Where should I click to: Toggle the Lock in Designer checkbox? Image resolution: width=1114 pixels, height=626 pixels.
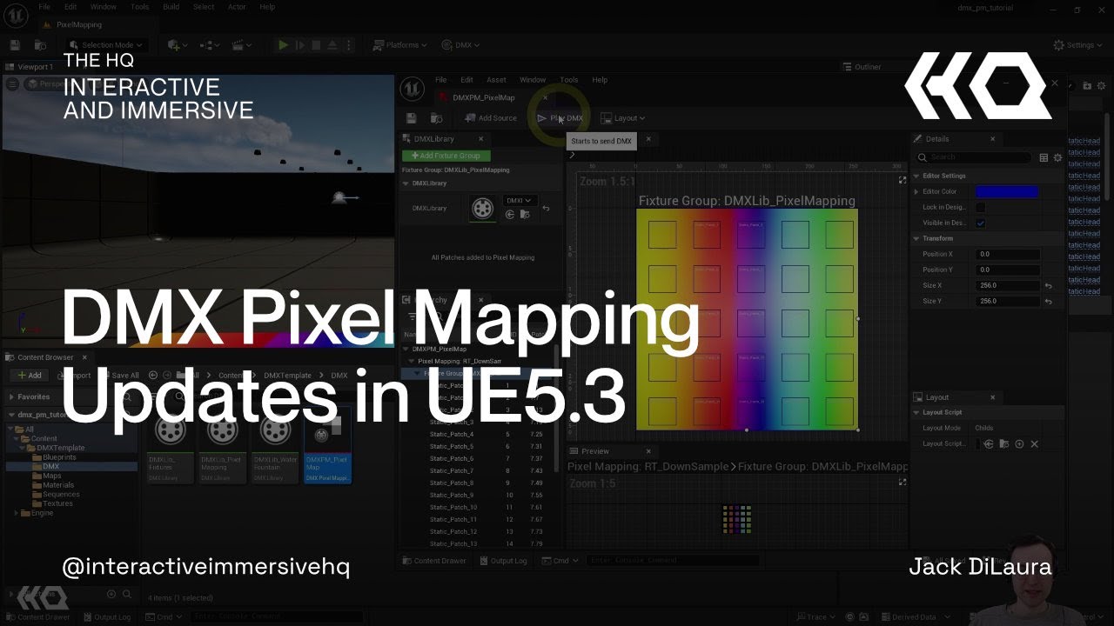(981, 207)
